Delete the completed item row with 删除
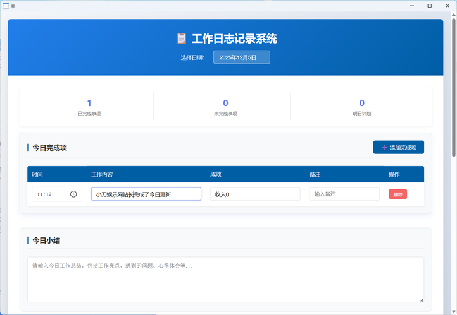457x315 pixels. 398,194
